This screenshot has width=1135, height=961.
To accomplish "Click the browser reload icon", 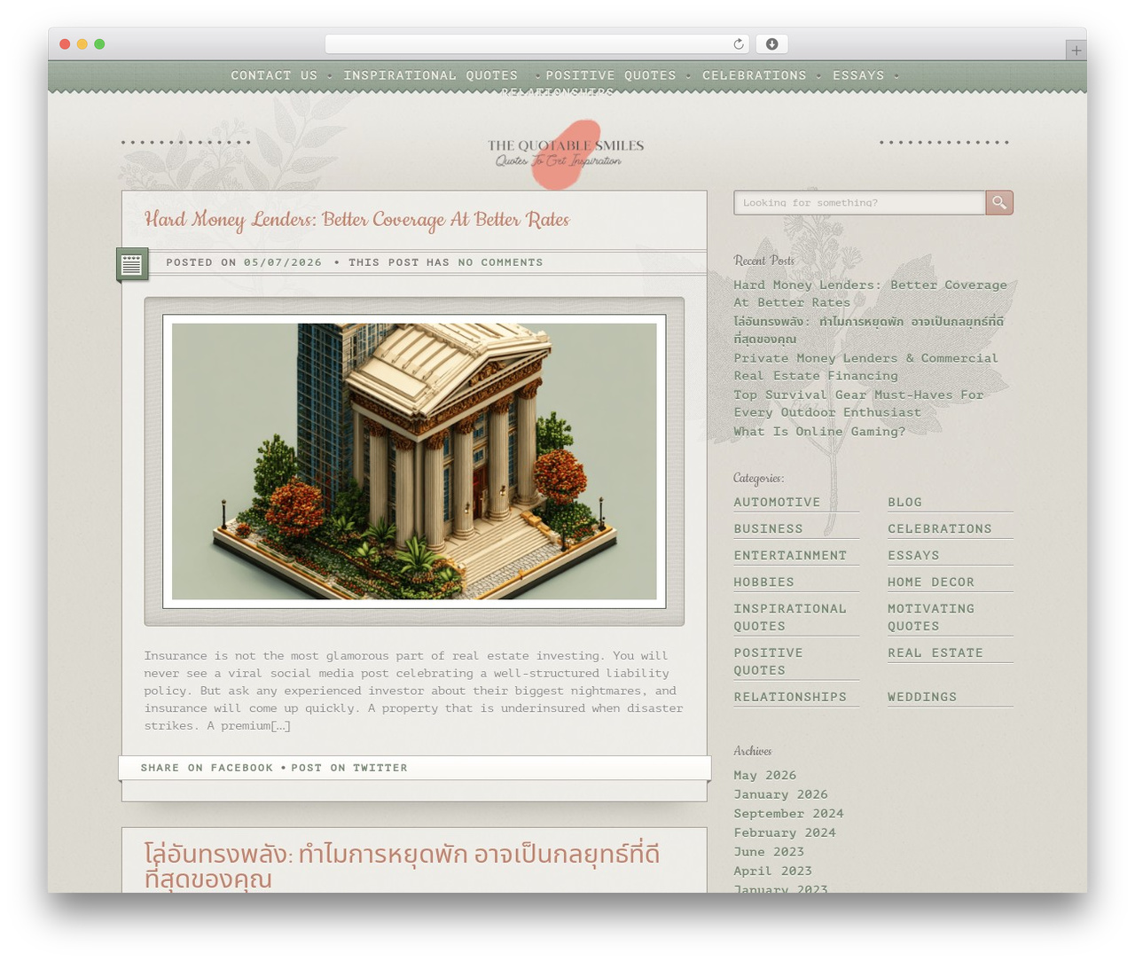I will tap(739, 44).
